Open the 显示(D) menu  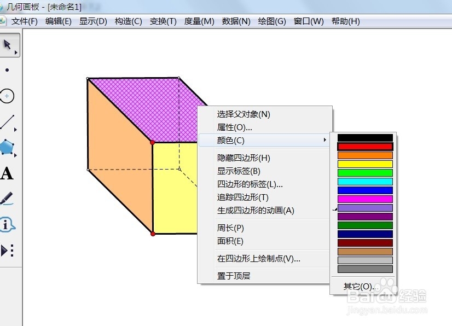(93, 21)
